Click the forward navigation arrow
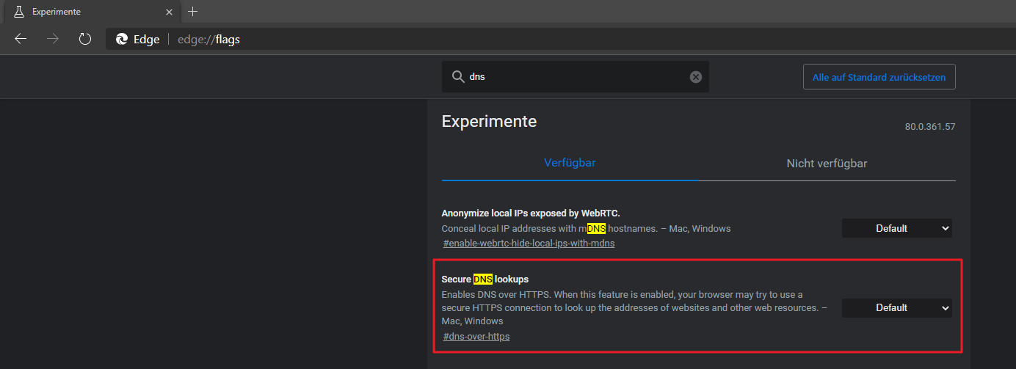Screen dimensions: 1016x369 [x=53, y=39]
